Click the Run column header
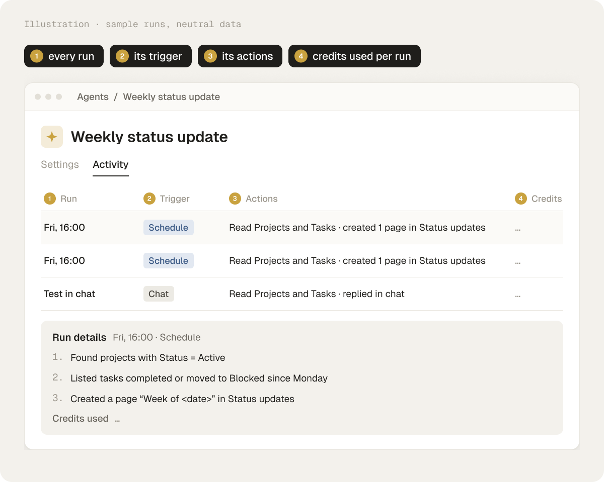Viewport: 604px width, 482px height. click(x=60, y=199)
